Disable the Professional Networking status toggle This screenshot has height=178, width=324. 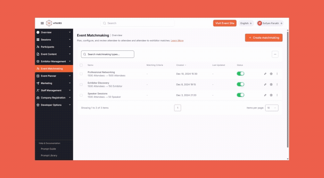[x=241, y=73]
